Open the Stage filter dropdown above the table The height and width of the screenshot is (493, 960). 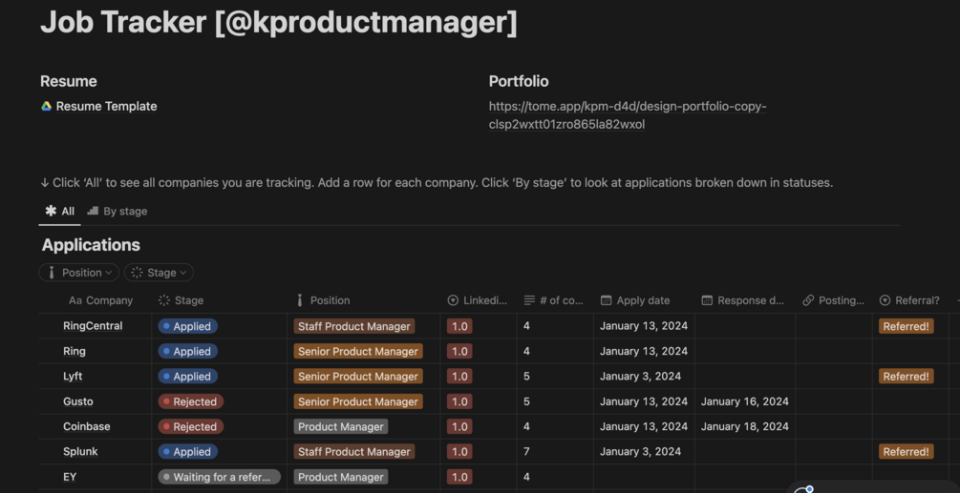pos(159,273)
